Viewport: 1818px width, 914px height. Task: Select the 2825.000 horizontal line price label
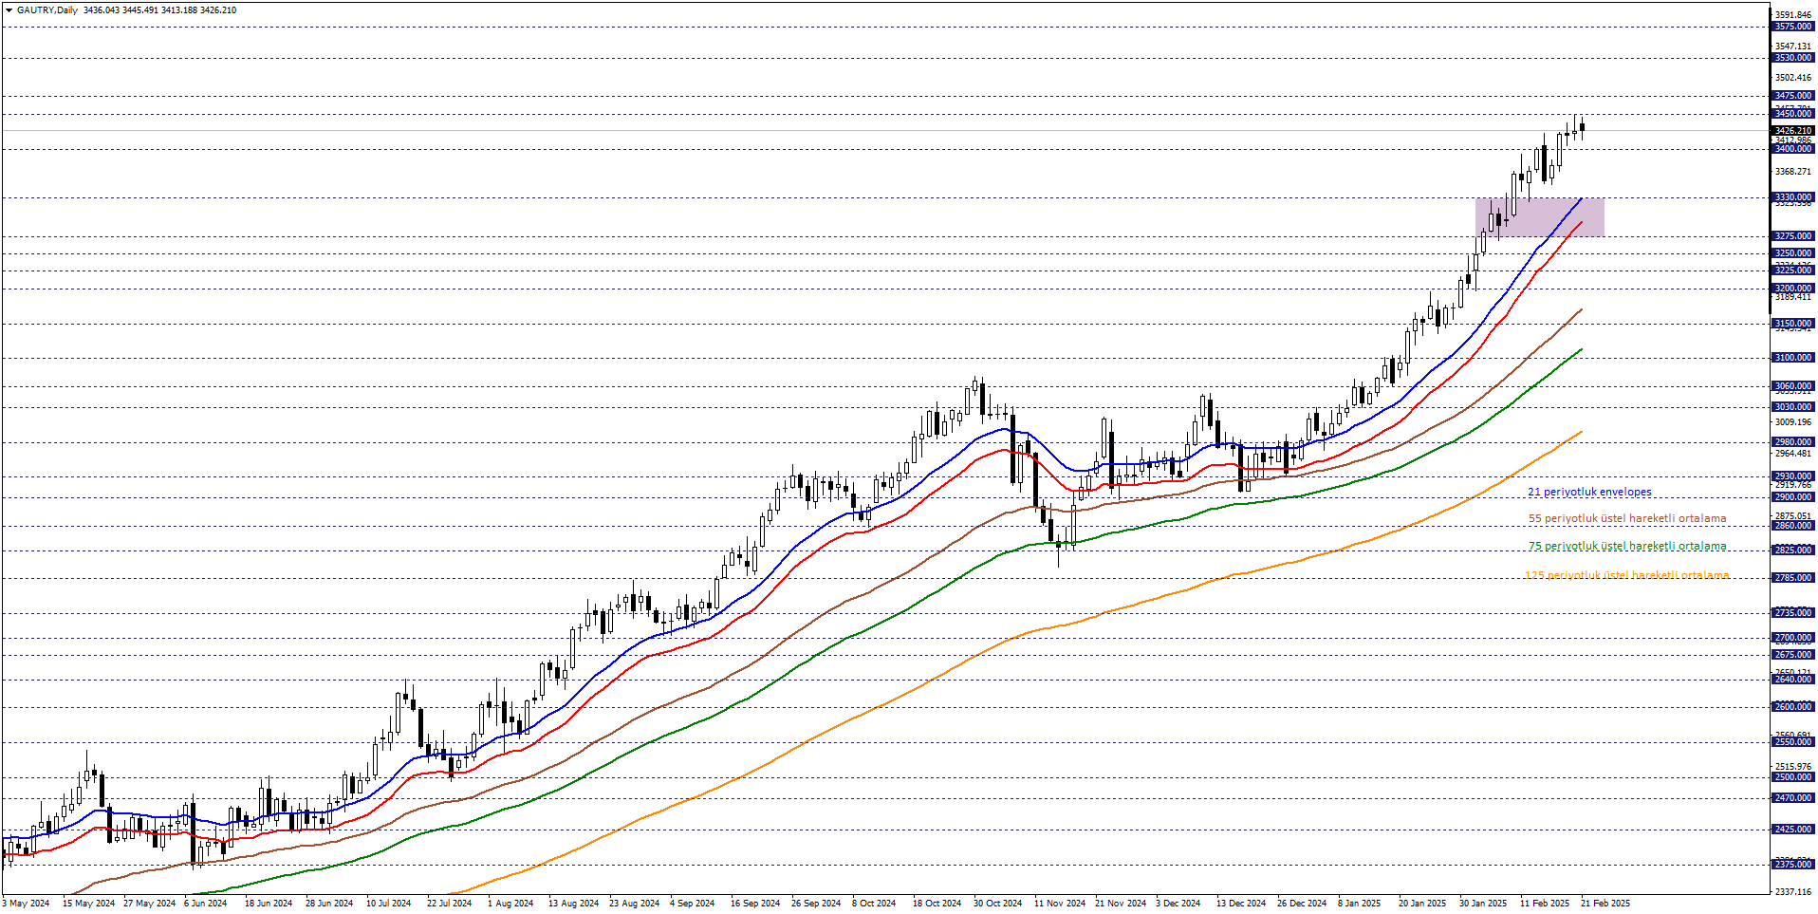[x=1793, y=550]
